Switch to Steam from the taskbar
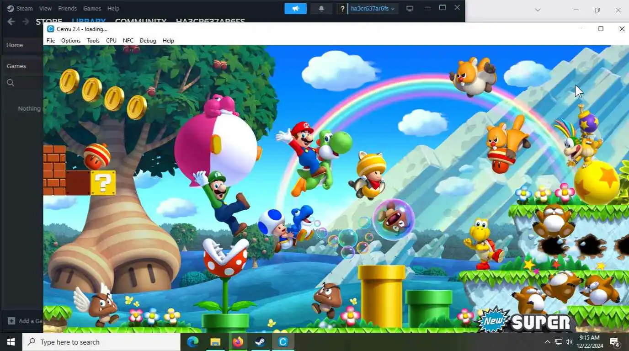Image resolution: width=629 pixels, height=351 pixels. [x=260, y=342]
